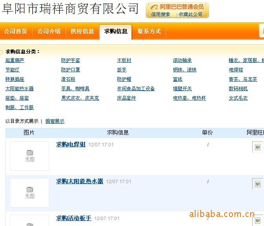
Task: Open the 求购电焊钳 listing
Action: 71,144
